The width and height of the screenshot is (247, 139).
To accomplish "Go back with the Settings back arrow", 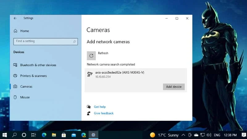I will click(x=15, y=18).
